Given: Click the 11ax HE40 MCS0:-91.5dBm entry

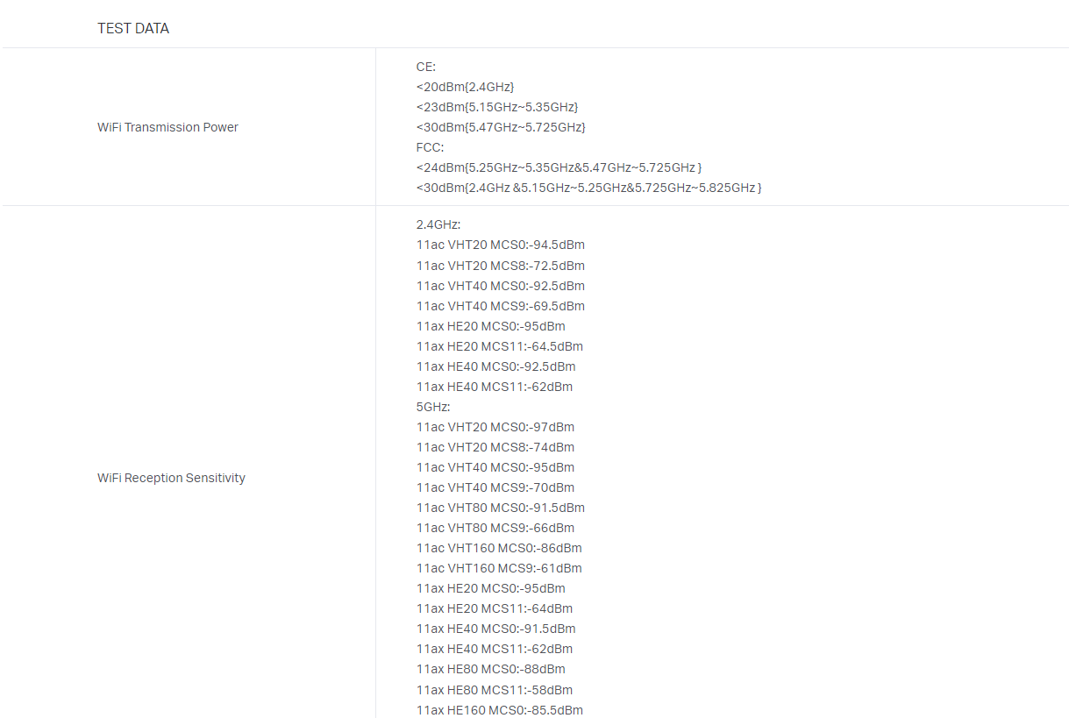Looking at the screenshot, I should coord(495,629).
